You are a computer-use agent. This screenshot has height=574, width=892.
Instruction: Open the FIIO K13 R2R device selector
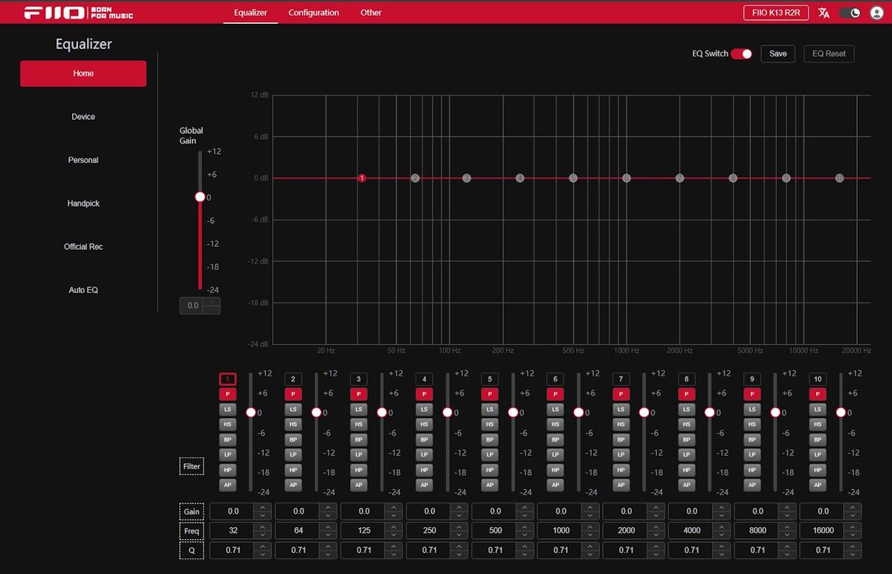coord(775,13)
